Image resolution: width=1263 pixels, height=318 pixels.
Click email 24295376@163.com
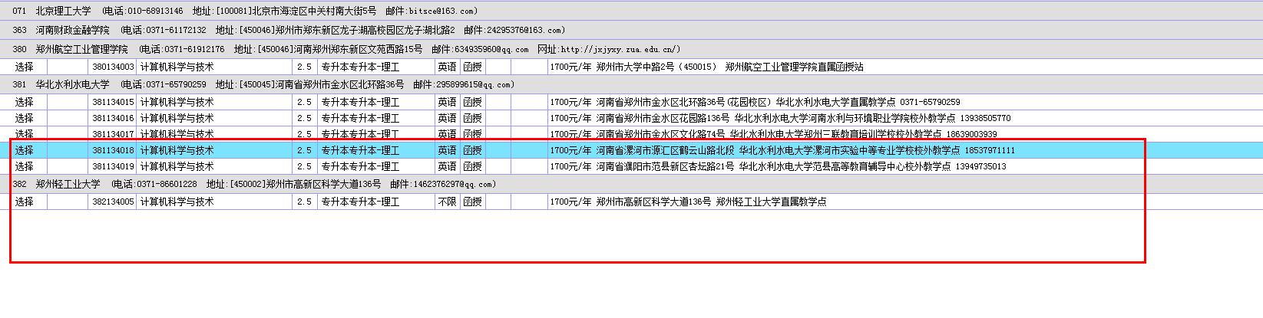[525, 30]
